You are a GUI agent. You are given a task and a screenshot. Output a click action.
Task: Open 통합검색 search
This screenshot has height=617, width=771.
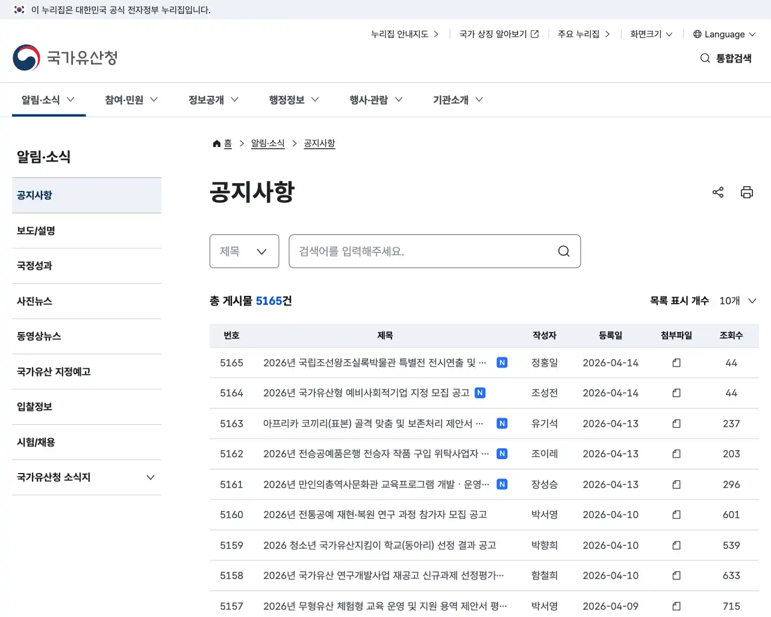click(x=726, y=58)
